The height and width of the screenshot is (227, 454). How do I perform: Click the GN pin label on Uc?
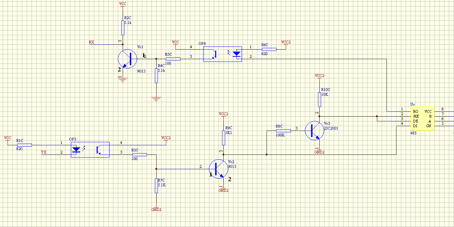coord(429,126)
